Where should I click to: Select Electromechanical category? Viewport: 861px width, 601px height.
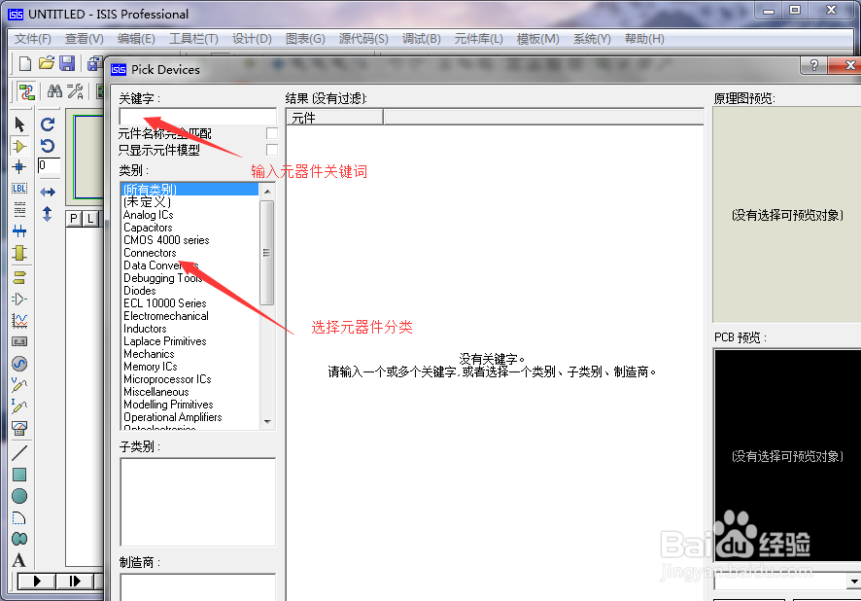(166, 316)
